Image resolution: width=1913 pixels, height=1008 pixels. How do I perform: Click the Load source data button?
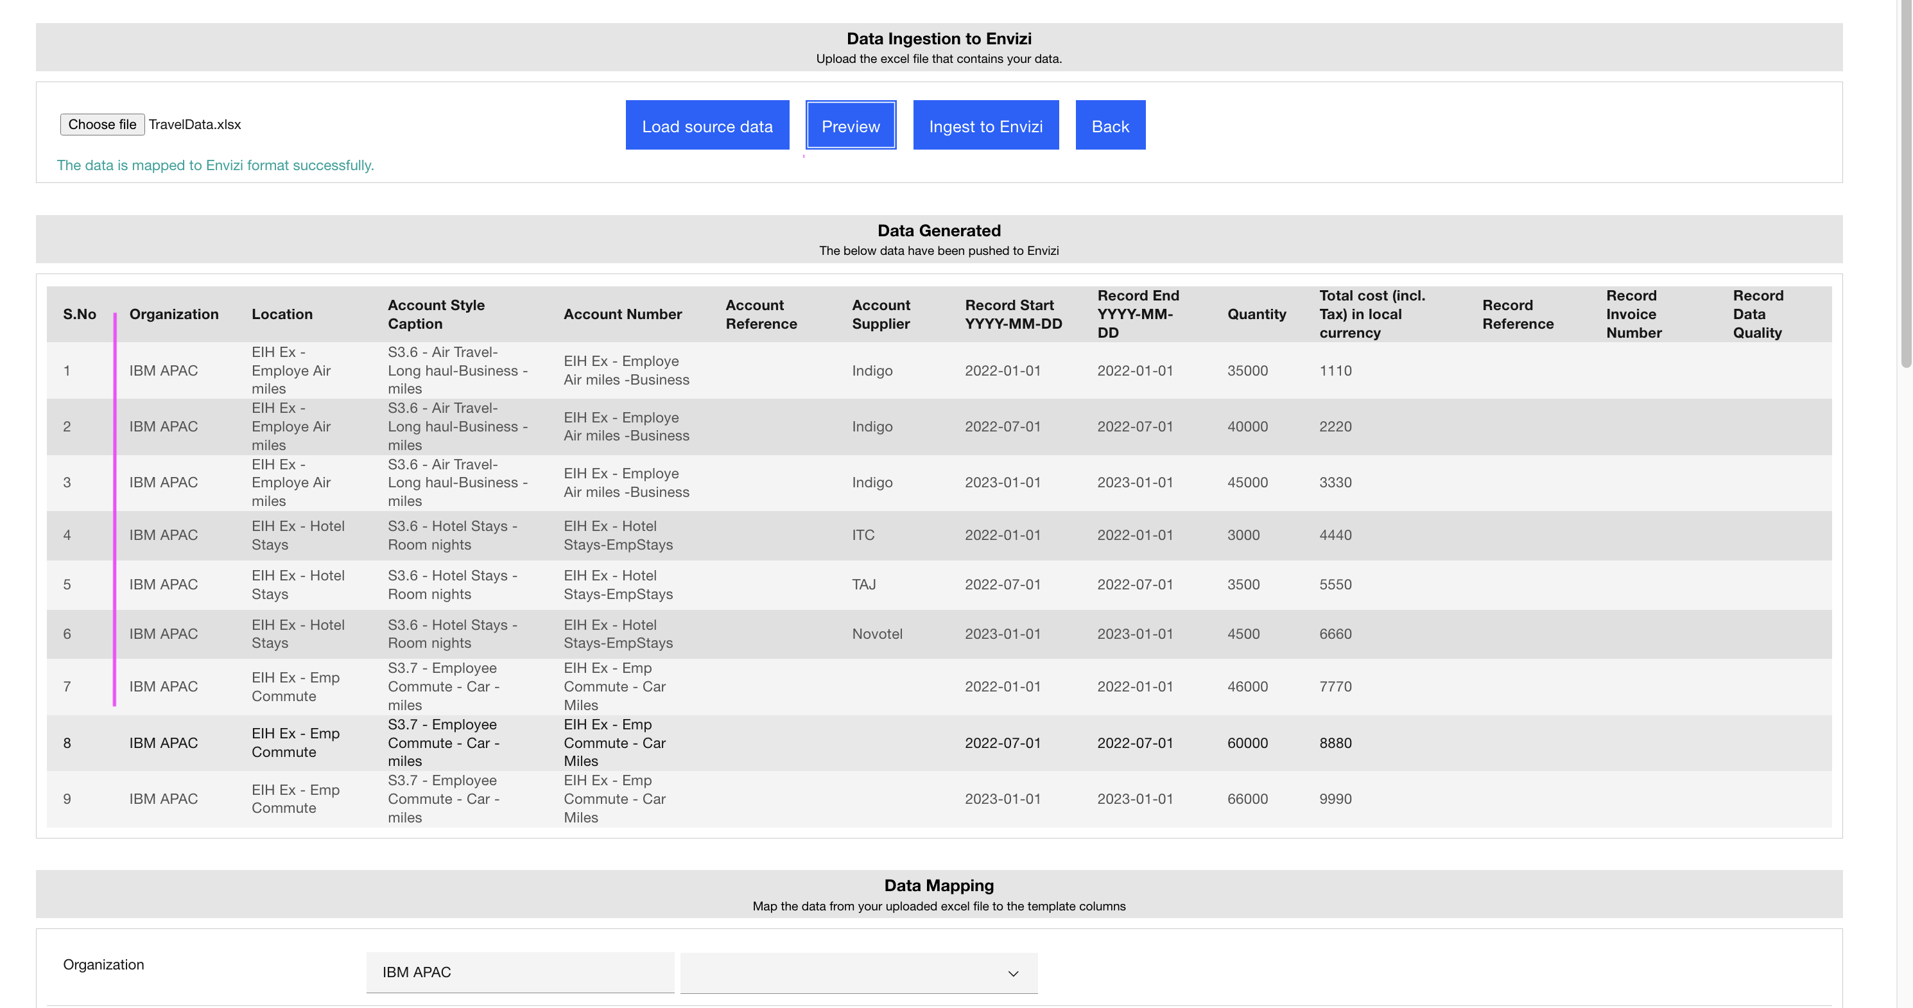click(706, 126)
